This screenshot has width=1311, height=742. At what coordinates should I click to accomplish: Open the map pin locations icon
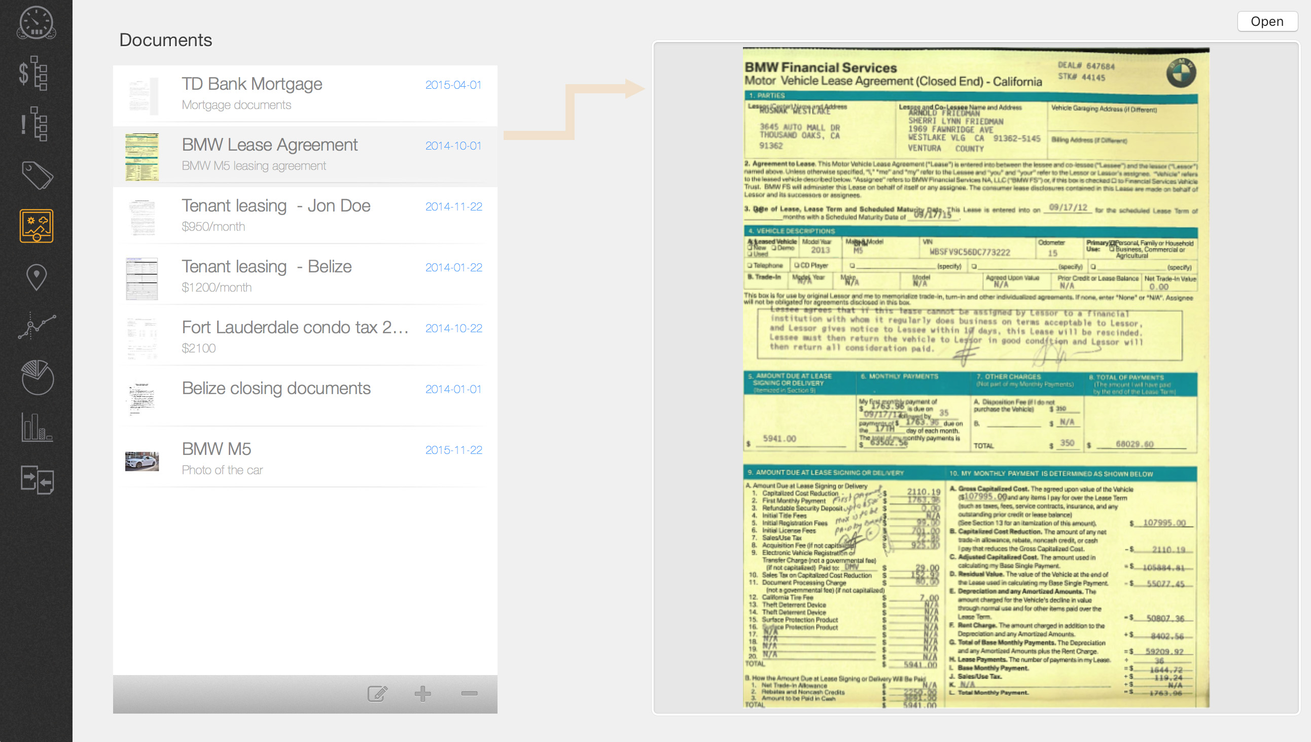click(36, 277)
